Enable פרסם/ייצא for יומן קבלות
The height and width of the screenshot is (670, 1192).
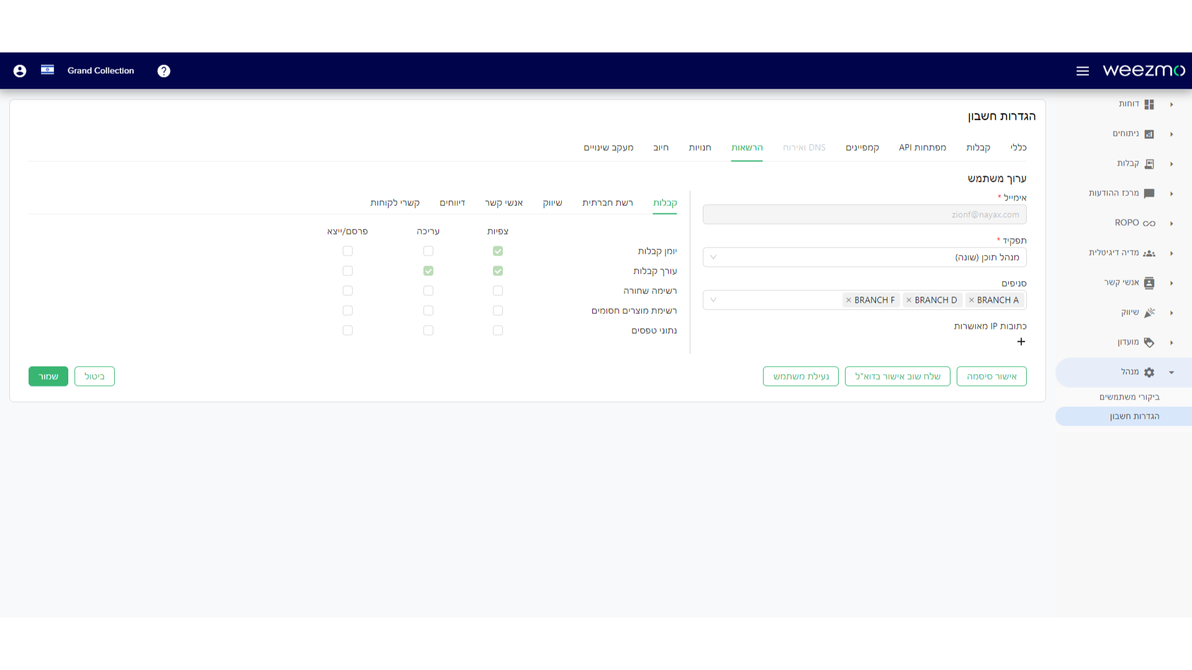pos(348,251)
